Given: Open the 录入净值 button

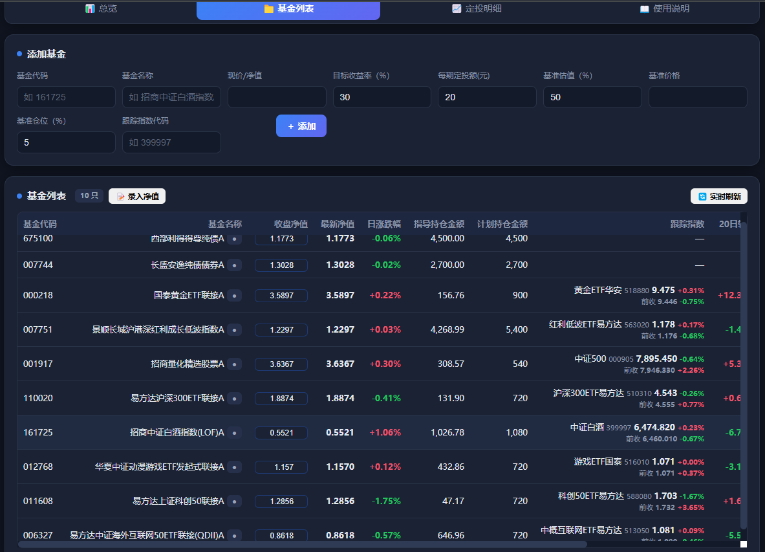Looking at the screenshot, I should point(137,196).
